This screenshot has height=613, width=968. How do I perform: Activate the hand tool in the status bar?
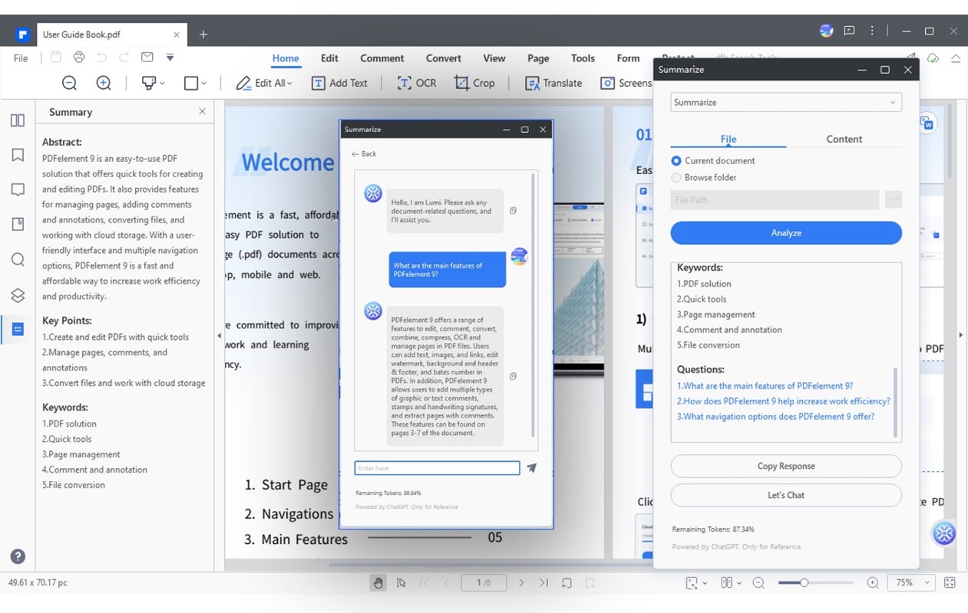point(378,583)
